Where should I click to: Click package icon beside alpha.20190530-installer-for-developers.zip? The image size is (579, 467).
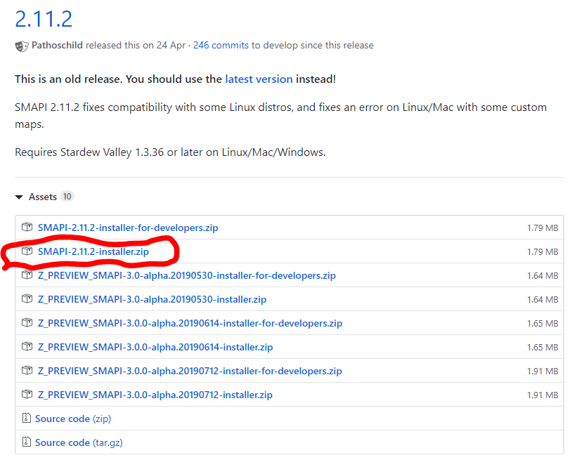click(x=27, y=275)
